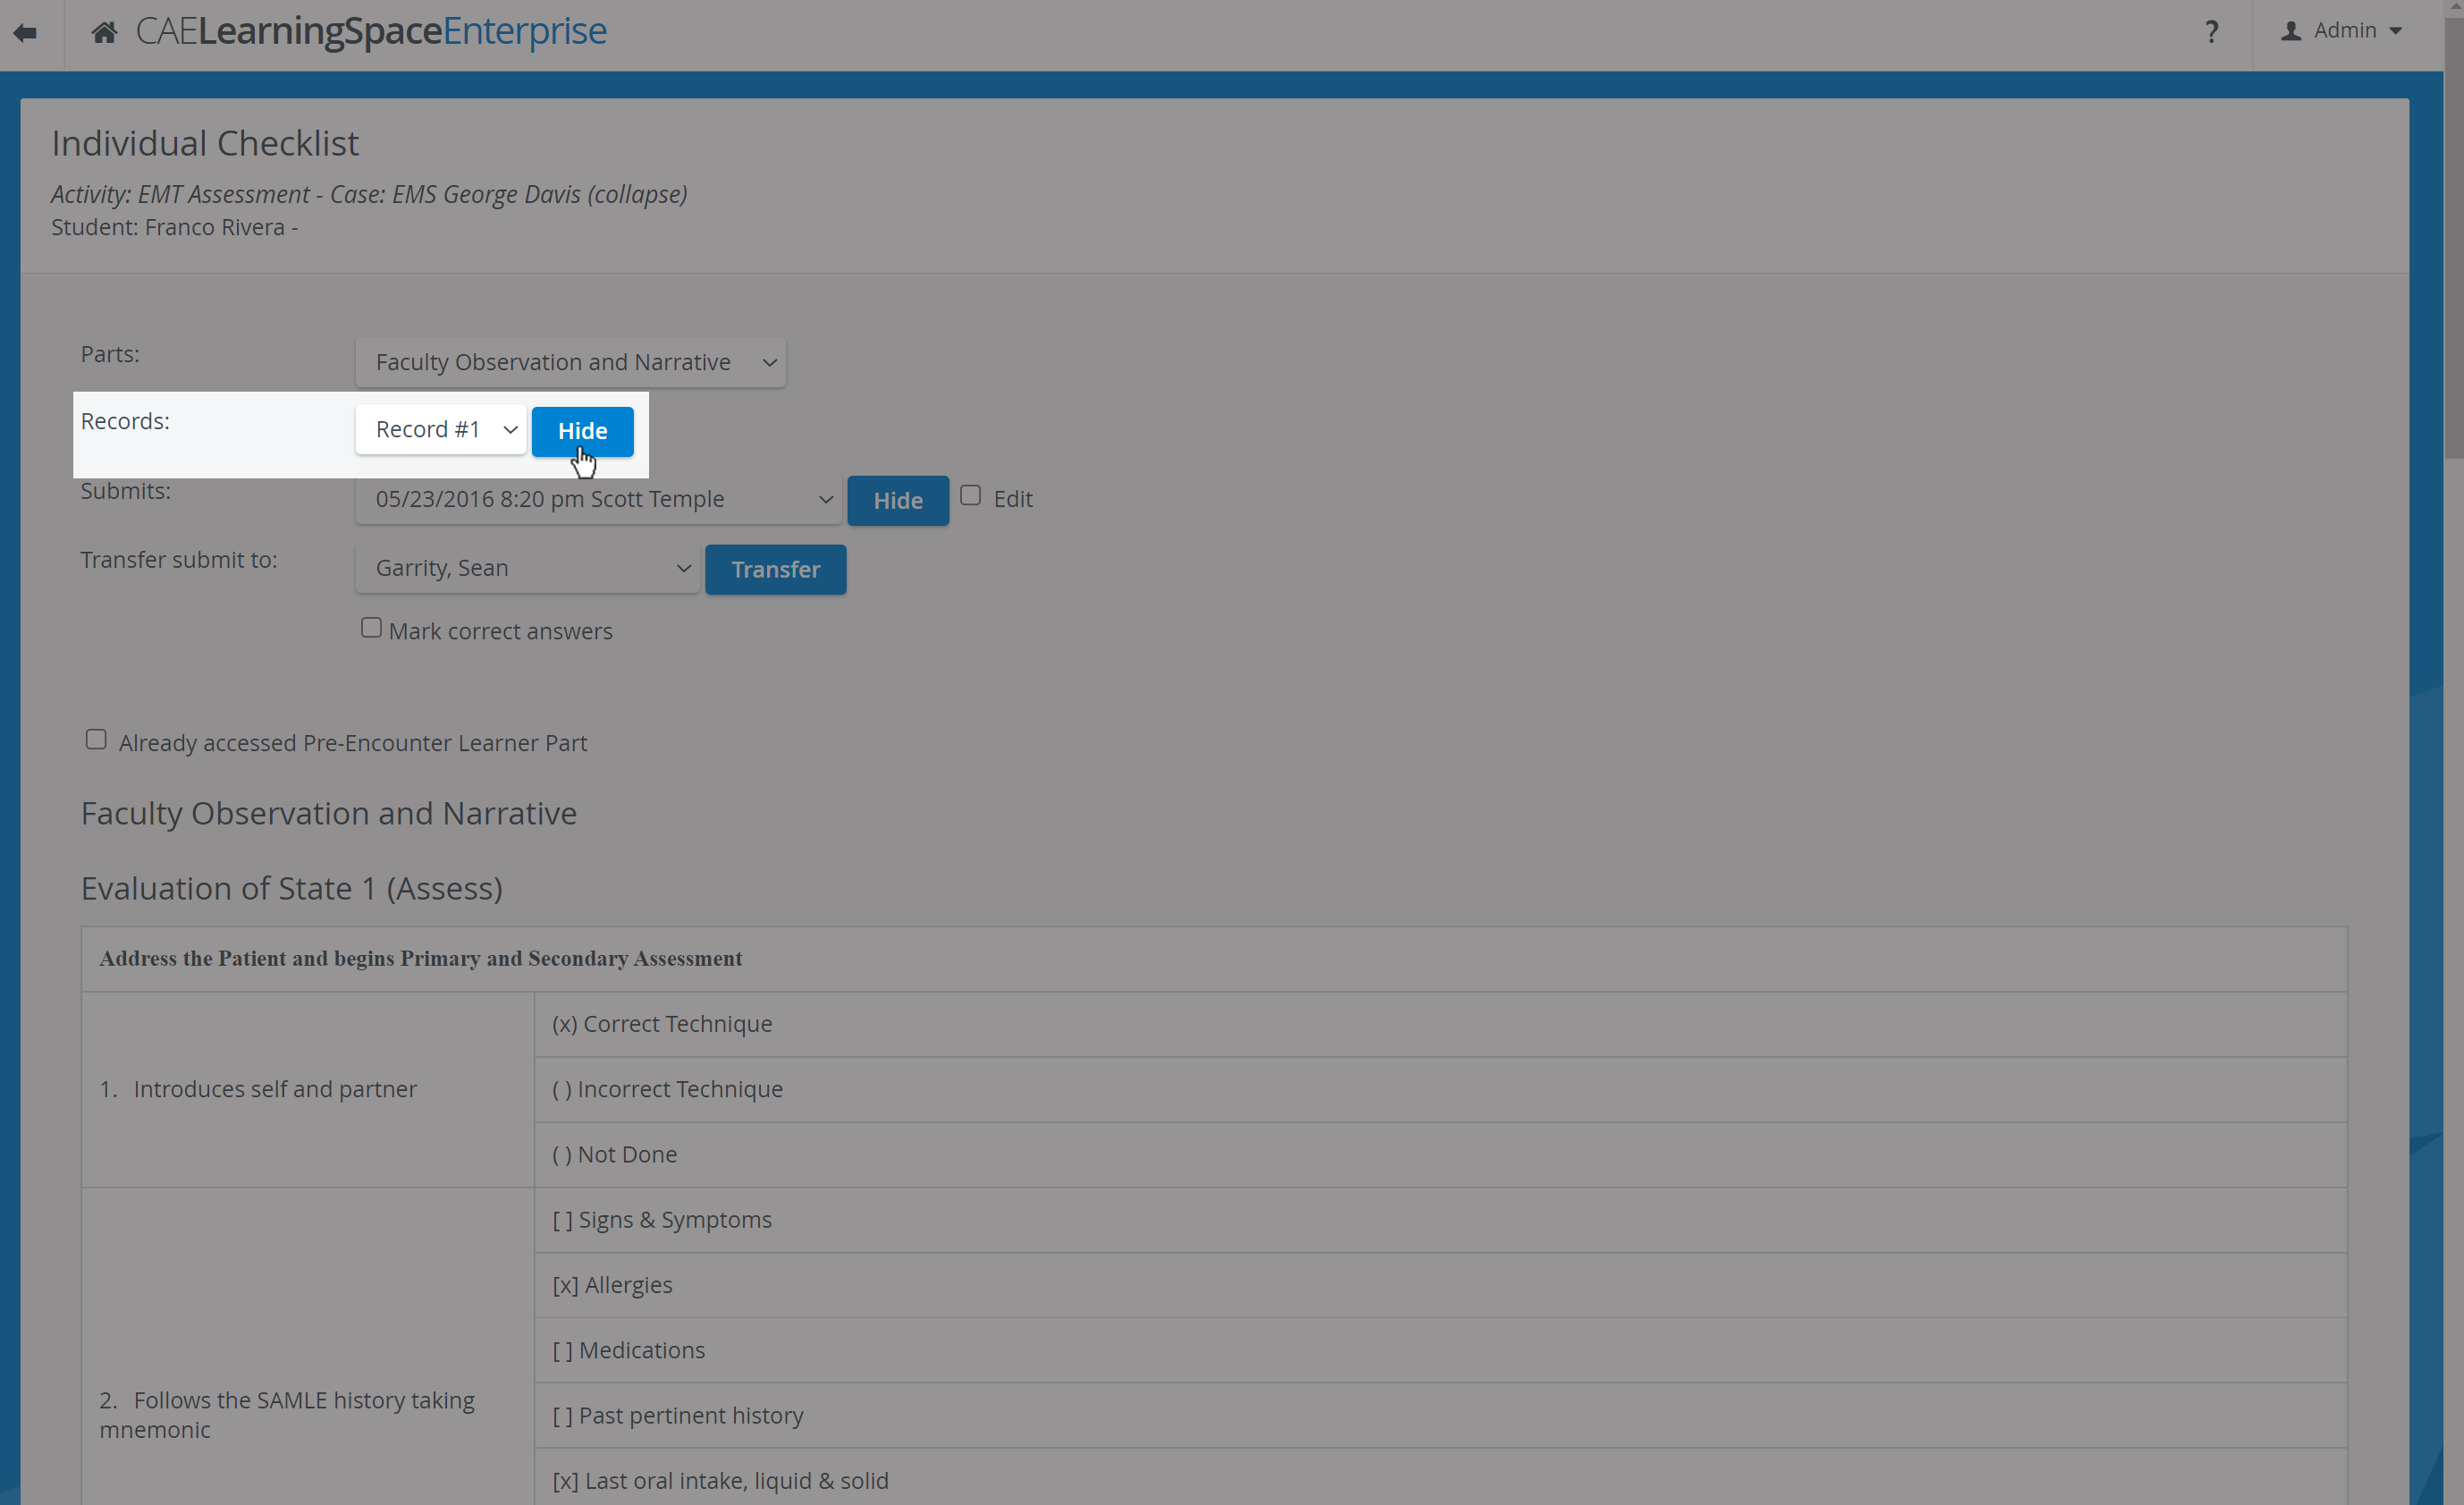The height and width of the screenshot is (1505, 2464).
Task: Open the Record #1 dropdown
Action: tap(441, 430)
